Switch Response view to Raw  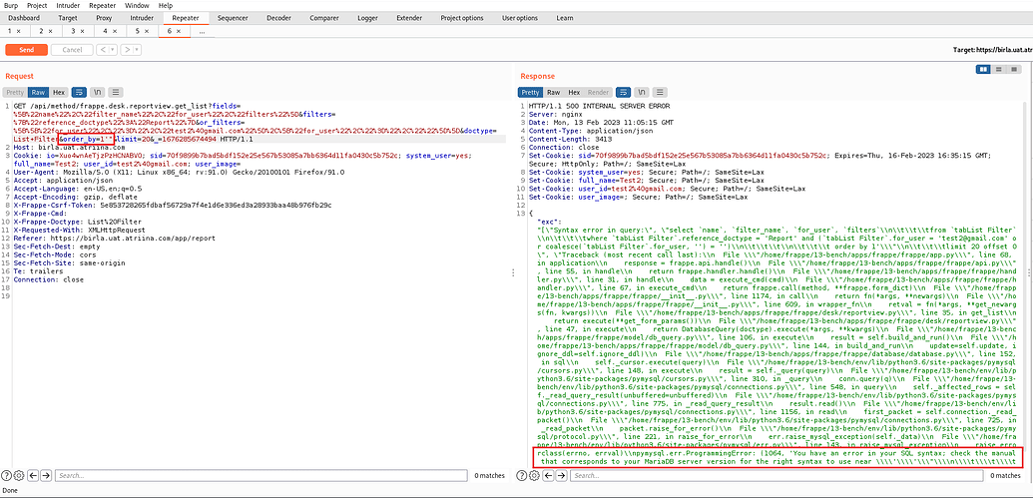pos(554,92)
